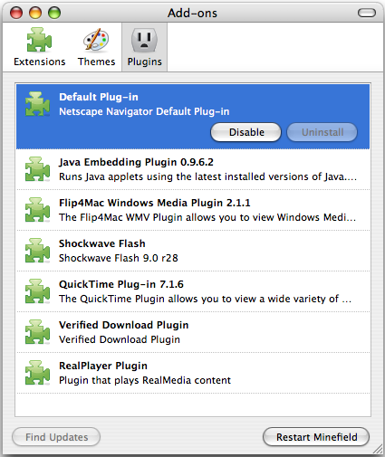Click the QuickTime Plug-in puzzle icon
Viewport: 385px width, 457px height.
pyautogui.click(x=37, y=291)
